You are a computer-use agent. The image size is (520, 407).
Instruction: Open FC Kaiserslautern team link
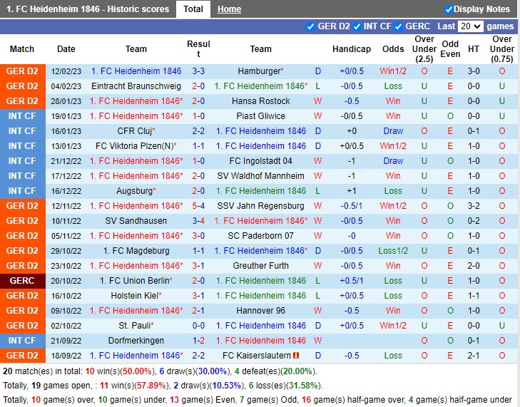coord(257,355)
